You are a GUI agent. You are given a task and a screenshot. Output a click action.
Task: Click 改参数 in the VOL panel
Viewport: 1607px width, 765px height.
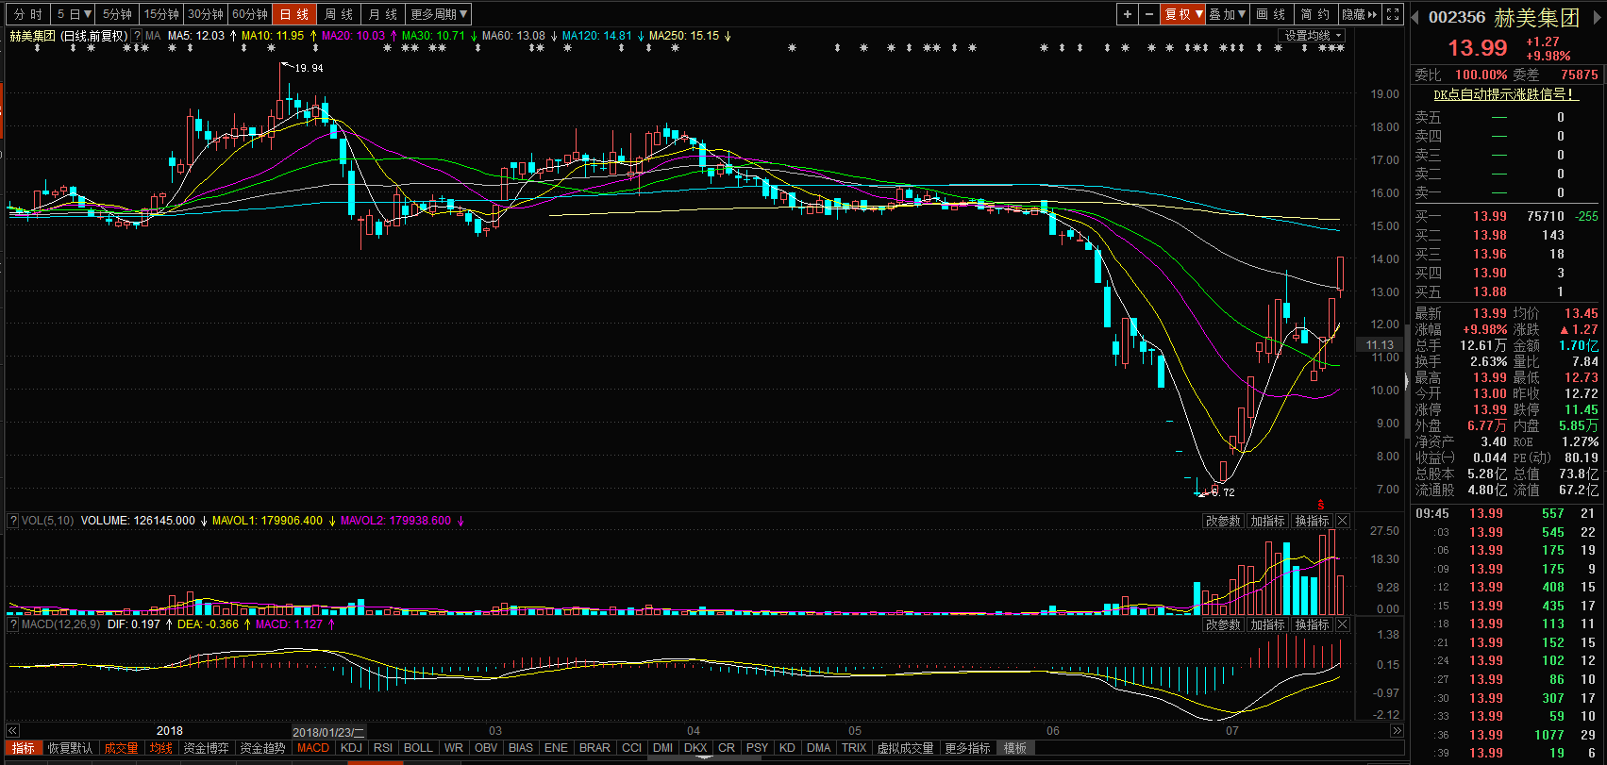click(x=1224, y=521)
